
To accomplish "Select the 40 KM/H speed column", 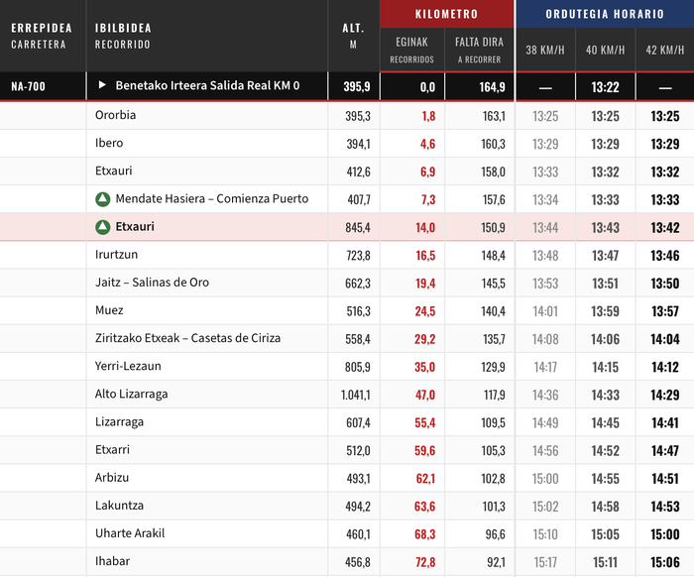I will [605, 51].
